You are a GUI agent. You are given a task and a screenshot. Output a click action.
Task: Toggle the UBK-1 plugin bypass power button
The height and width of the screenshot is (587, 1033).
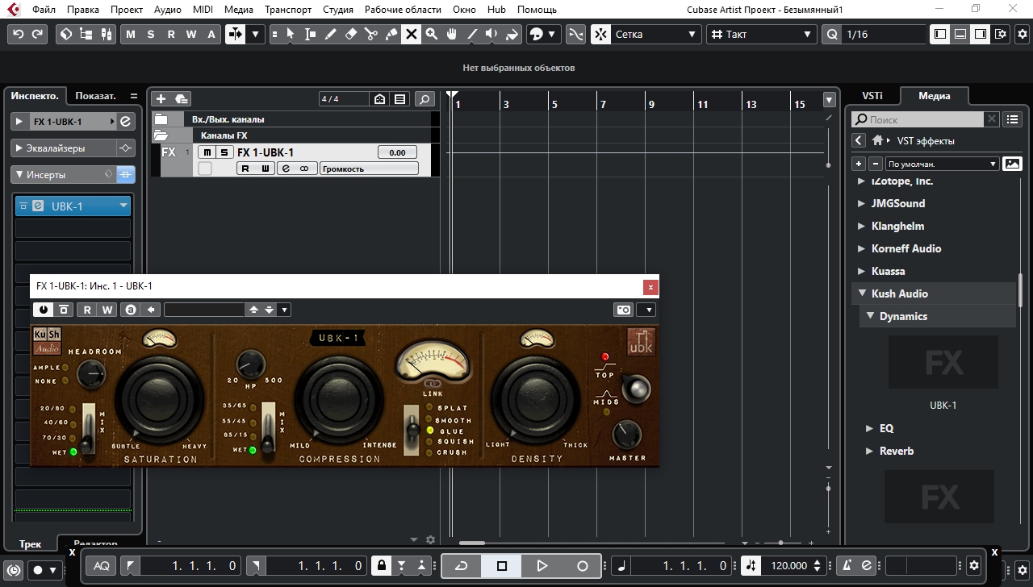point(43,310)
